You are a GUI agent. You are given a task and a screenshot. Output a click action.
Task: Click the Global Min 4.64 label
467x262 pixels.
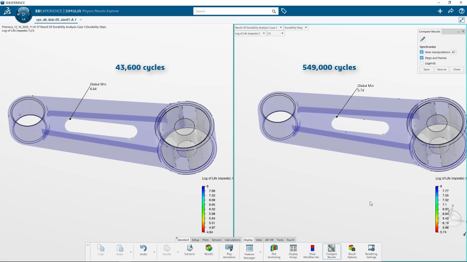pos(98,86)
